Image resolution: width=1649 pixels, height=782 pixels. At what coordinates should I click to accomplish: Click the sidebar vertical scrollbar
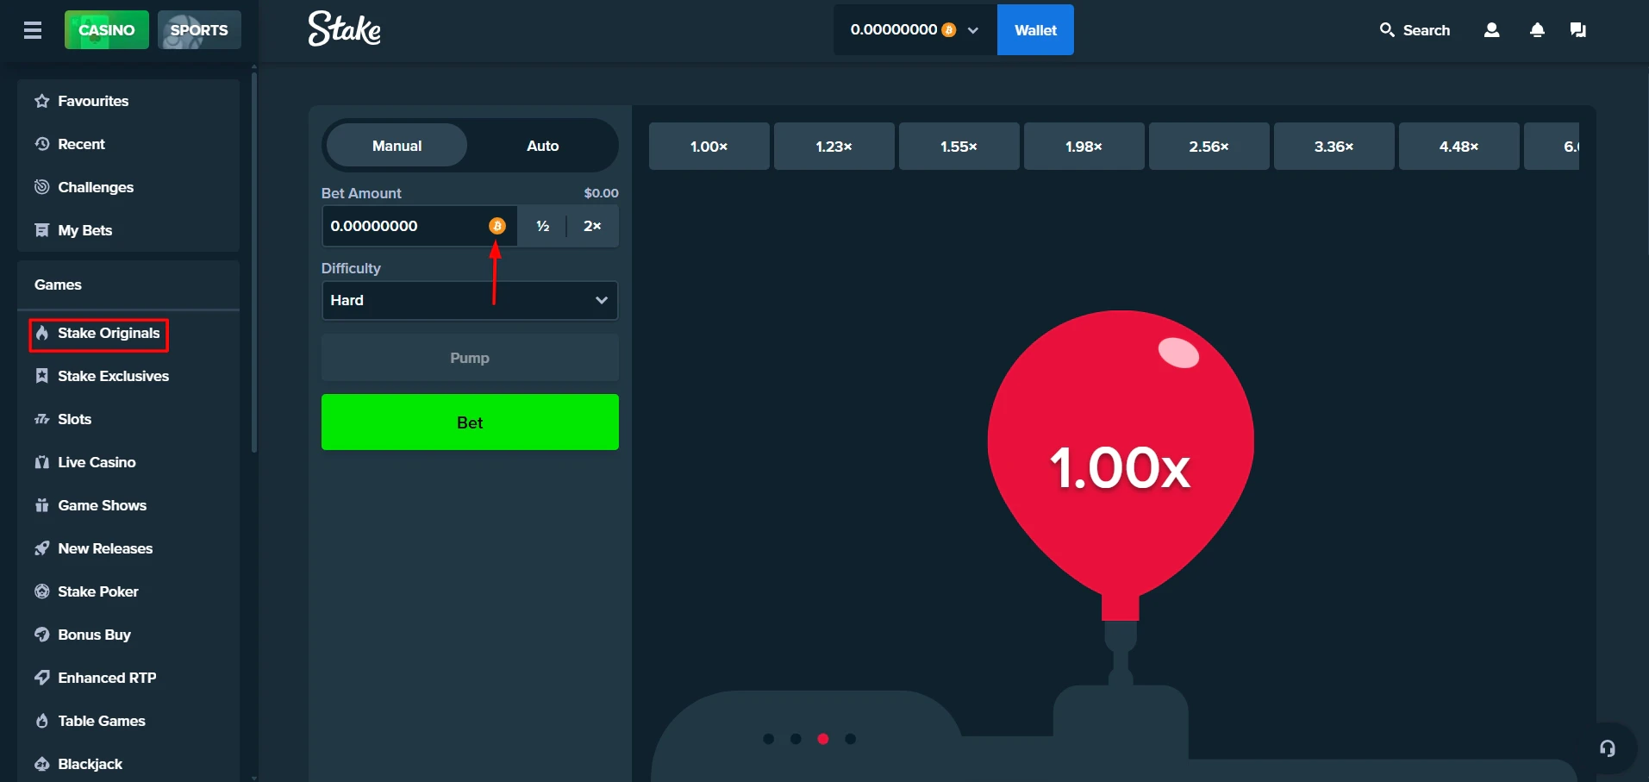(x=253, y=263)
